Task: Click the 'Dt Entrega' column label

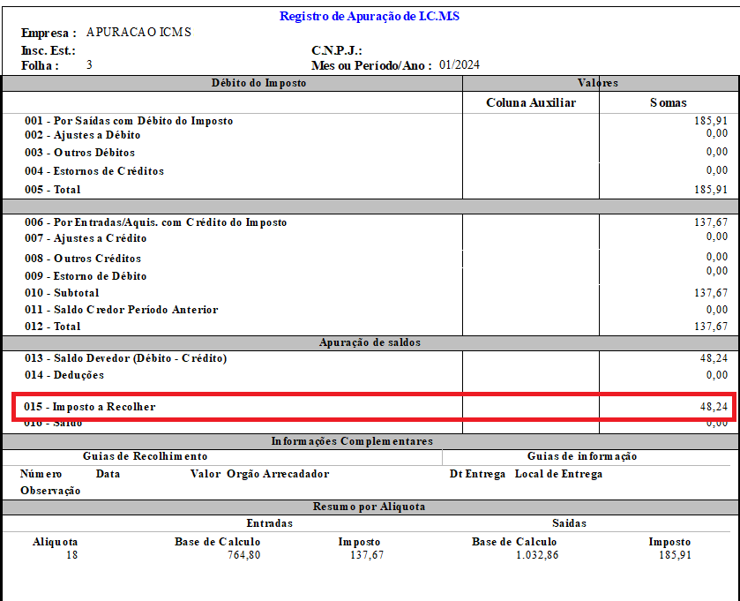Action: click(477, 474)
